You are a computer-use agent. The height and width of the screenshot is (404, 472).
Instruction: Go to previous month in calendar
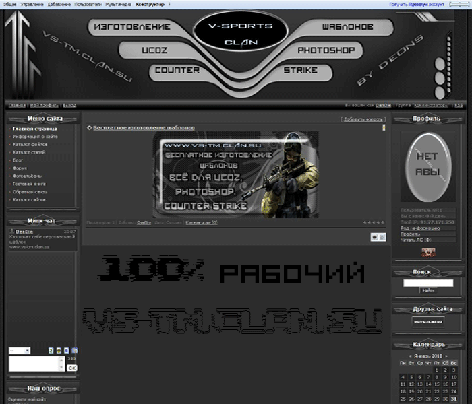coord(410,356)
